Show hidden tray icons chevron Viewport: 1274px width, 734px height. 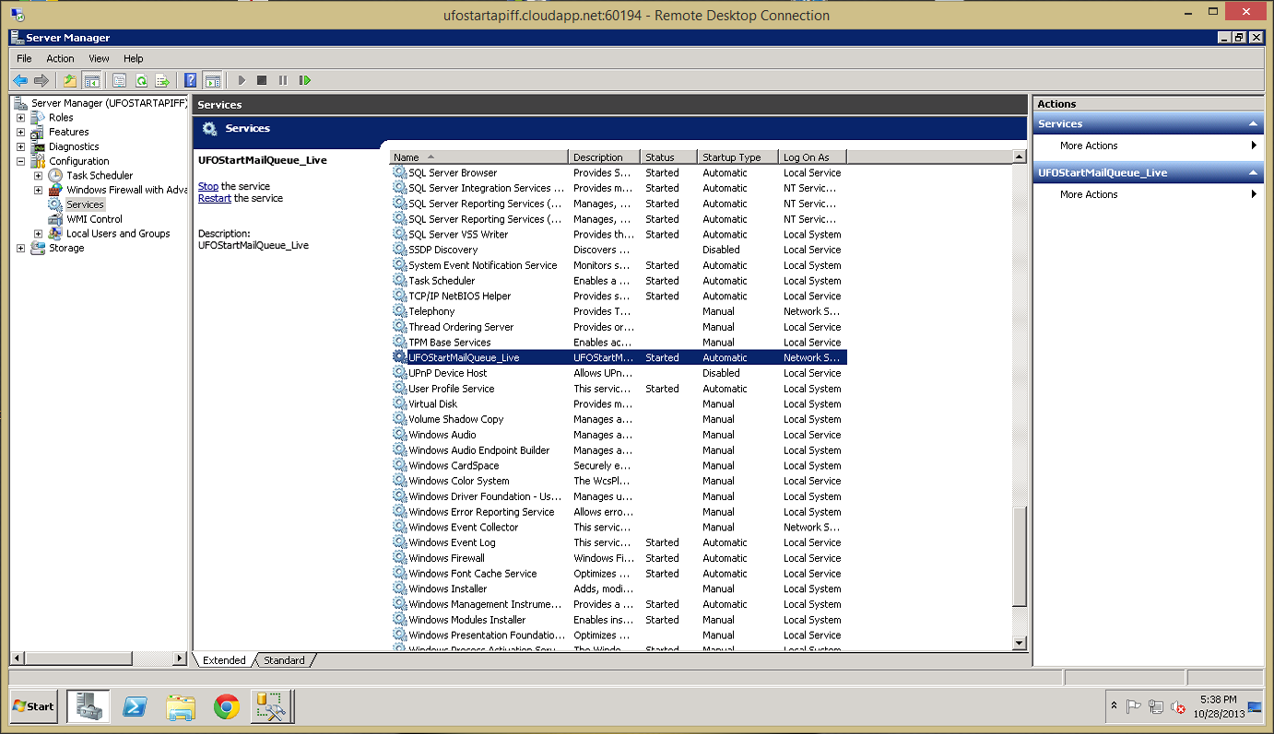[x=1114, y=706]
